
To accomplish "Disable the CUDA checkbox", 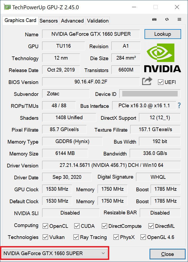I will pos(76,226).
